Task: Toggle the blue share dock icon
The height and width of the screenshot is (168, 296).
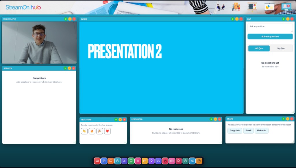Action: tap(192, 161)
